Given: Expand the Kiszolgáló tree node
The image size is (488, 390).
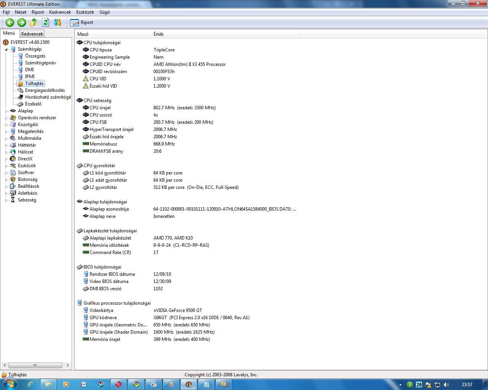Looking at the screenshot, I should pos(6,125).
